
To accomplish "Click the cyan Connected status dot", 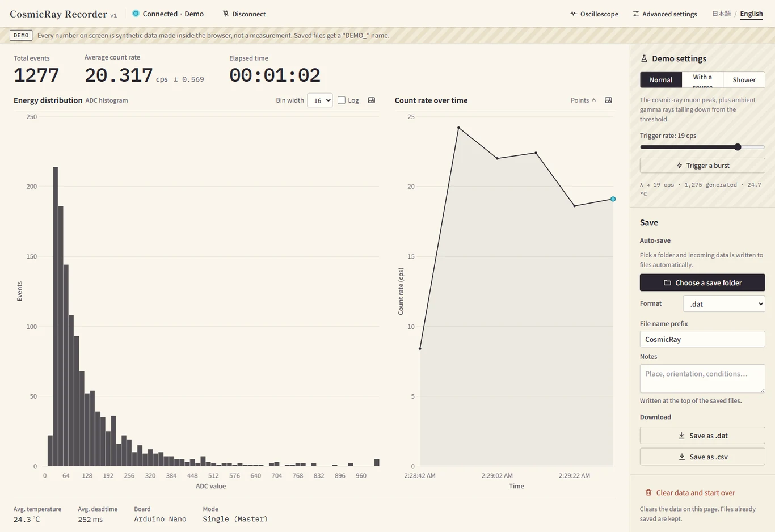I will pyautogui.click(x=136, y=13).
